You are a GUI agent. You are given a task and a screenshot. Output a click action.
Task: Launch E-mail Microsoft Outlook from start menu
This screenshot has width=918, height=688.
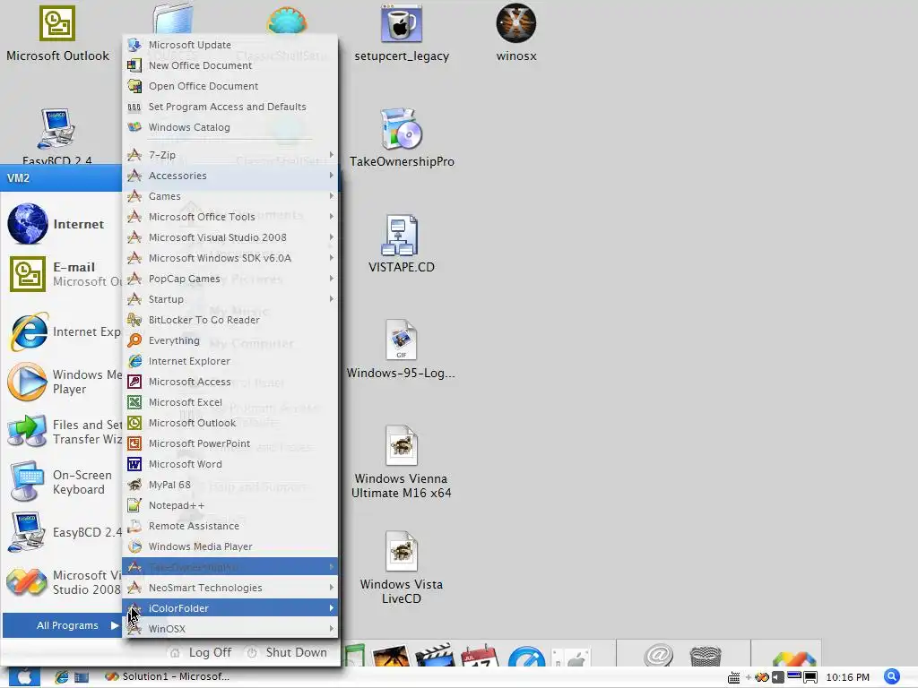click(x=65, y=274)
